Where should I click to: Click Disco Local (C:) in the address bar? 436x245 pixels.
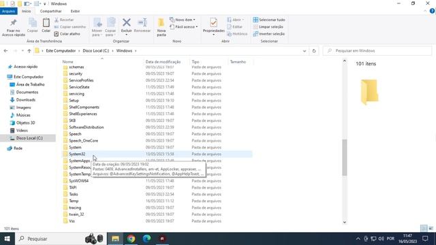pyautogui.click(x=96, y=51)
